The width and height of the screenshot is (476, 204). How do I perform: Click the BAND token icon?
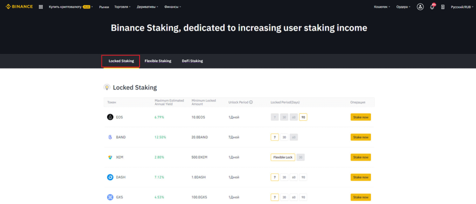coord(110,137)
